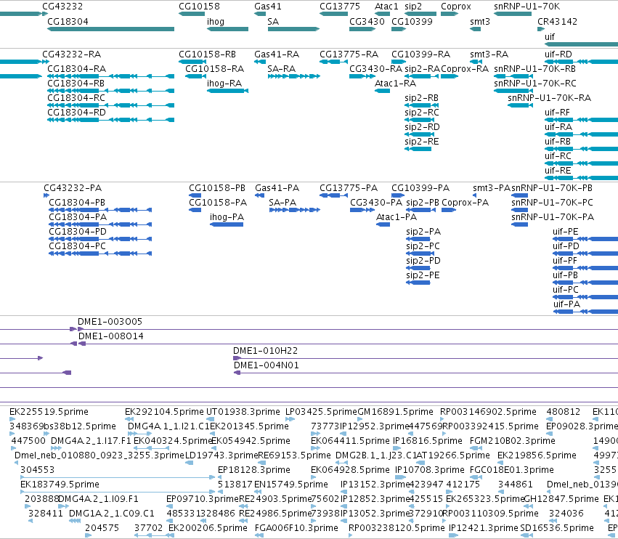618x539 pixels.
Task: Click the CG13775-RA transcript label
Action: coord(349,54)
